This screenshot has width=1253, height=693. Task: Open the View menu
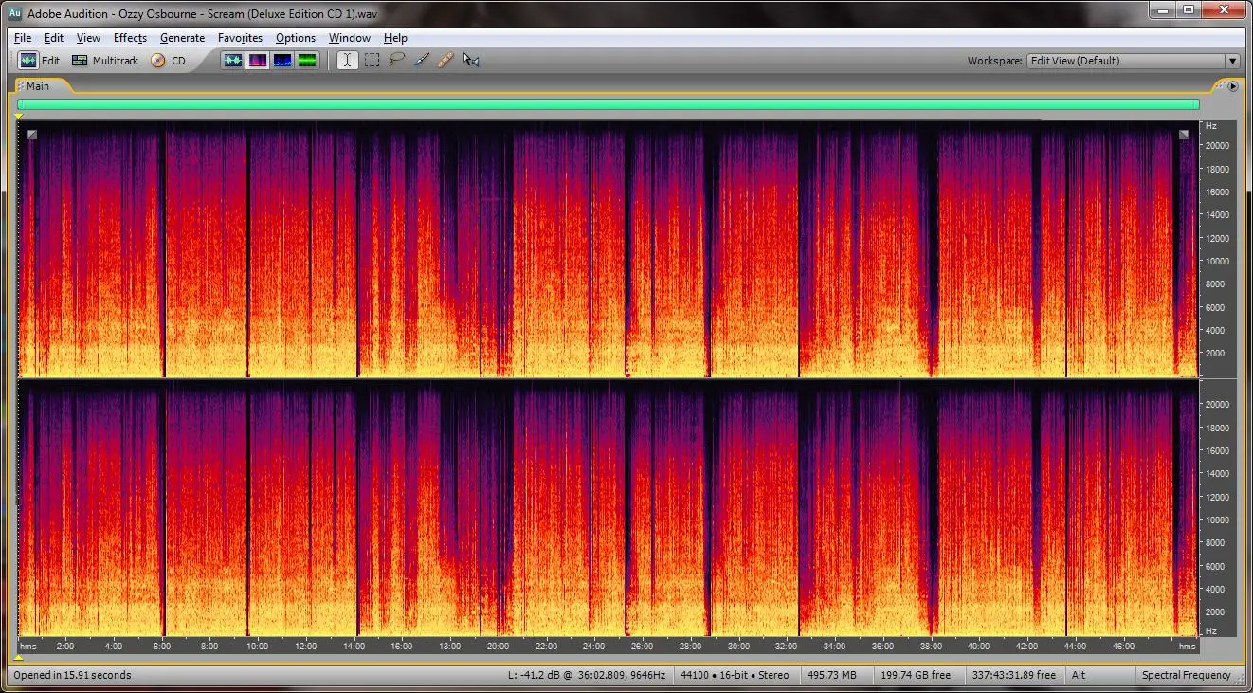88,38
